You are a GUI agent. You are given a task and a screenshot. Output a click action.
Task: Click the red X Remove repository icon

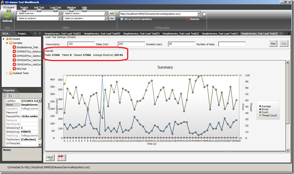[x=187, y=19]
